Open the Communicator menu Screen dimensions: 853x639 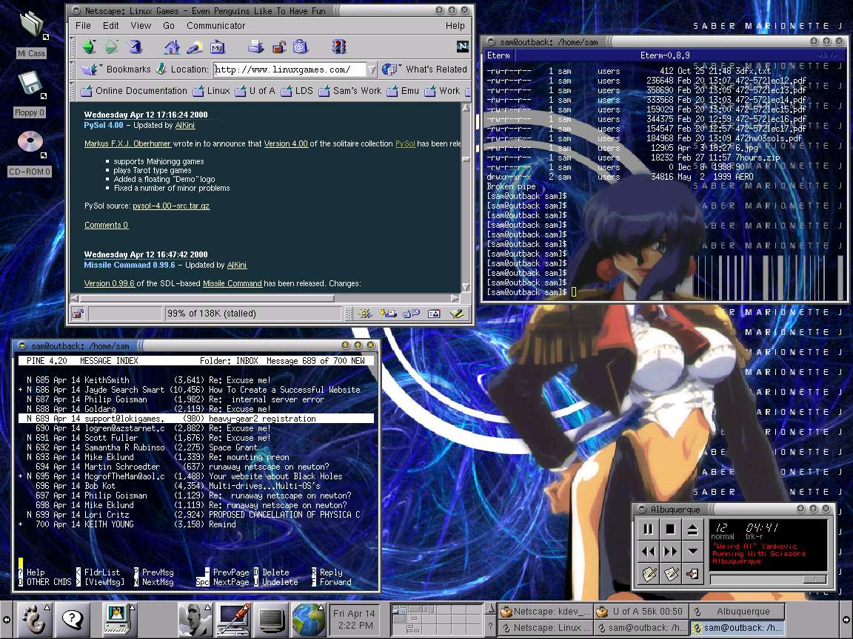pos(215,26)
